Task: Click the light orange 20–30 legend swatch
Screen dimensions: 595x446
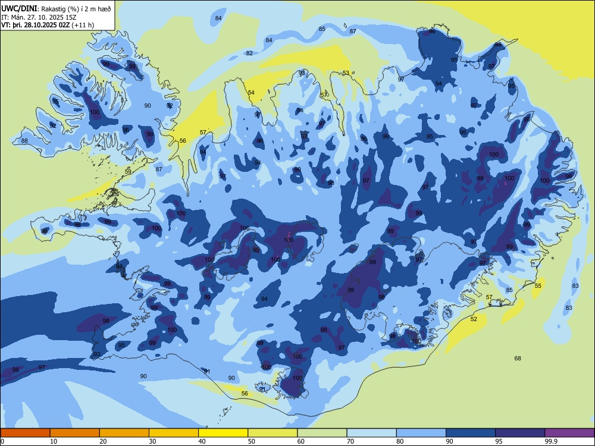Action: coord(124,433)
